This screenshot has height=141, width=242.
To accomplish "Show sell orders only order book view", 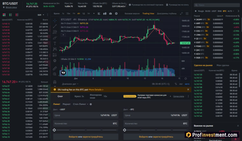I will coord(17,15).
